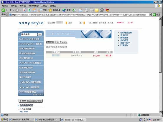This screenshot has width=163, height=122.
Task: Open the Cyber-shot digital camera category
Action: click(x=31, y=39)
